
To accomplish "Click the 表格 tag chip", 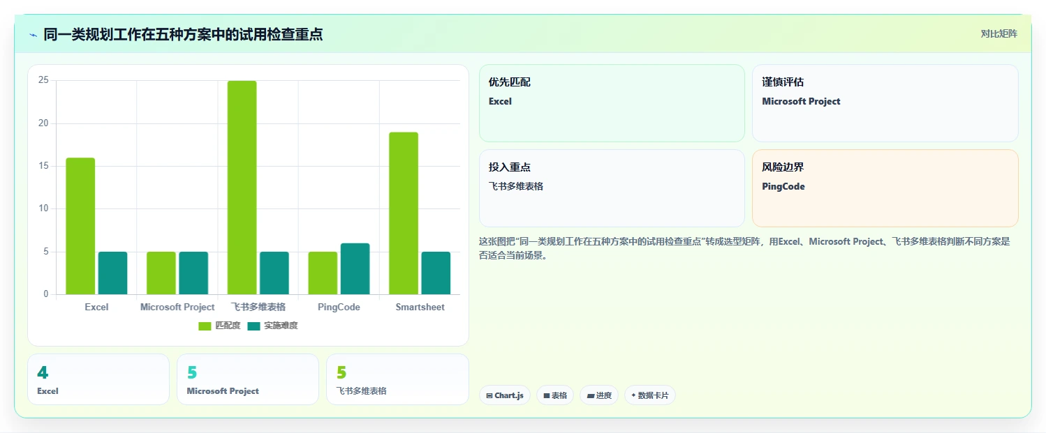I will (x=555, y=395).
